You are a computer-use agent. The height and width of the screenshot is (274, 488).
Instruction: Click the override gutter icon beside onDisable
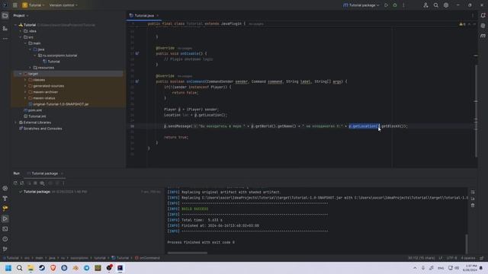coord(137,53)
